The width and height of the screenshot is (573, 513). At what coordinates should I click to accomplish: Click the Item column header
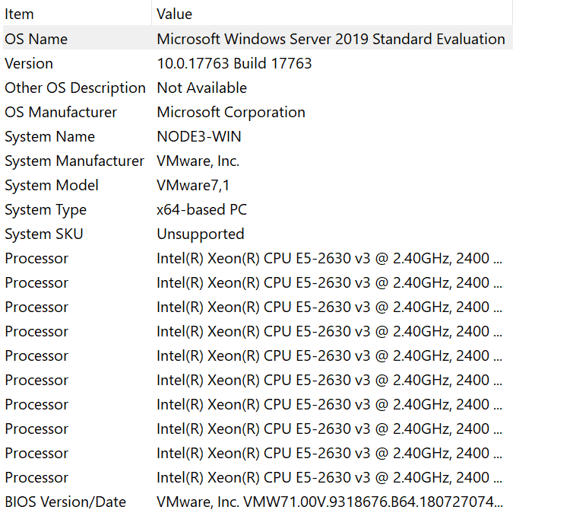point(77,14)
